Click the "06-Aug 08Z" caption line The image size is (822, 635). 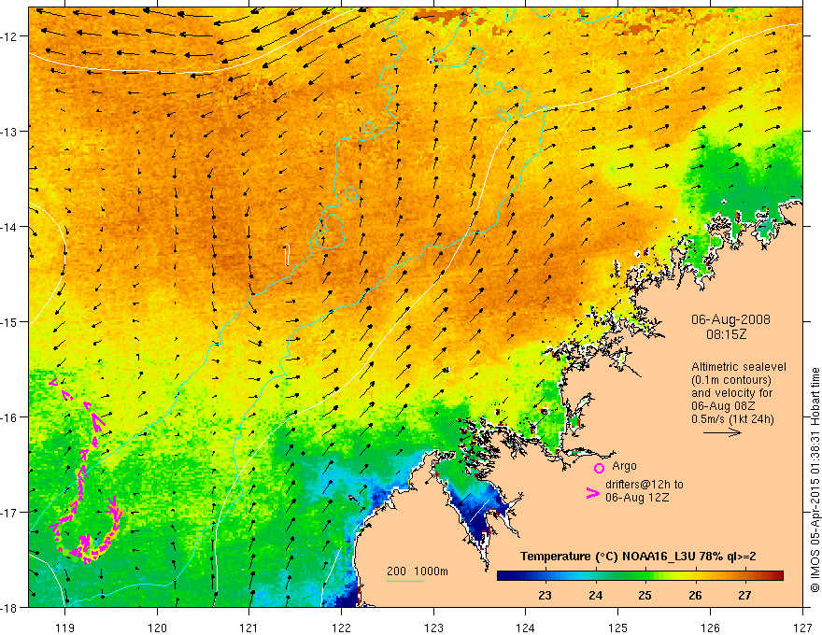(x=723, y=405)
